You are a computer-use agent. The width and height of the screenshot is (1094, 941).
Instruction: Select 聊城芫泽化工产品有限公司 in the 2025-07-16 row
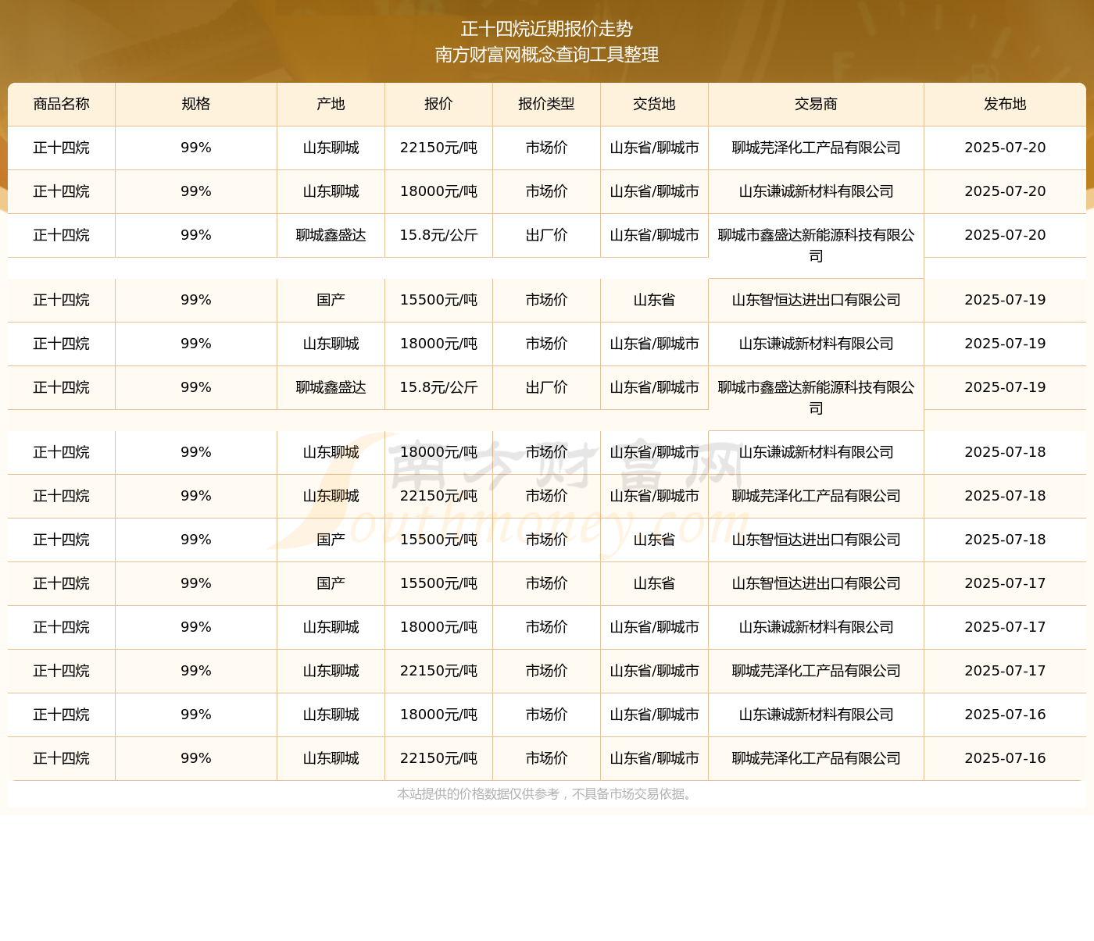coord(817,758)
